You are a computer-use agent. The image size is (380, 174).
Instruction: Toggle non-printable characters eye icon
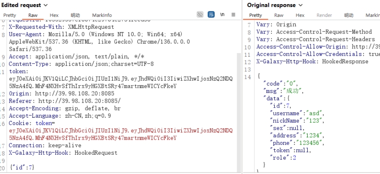click(200, 15)
